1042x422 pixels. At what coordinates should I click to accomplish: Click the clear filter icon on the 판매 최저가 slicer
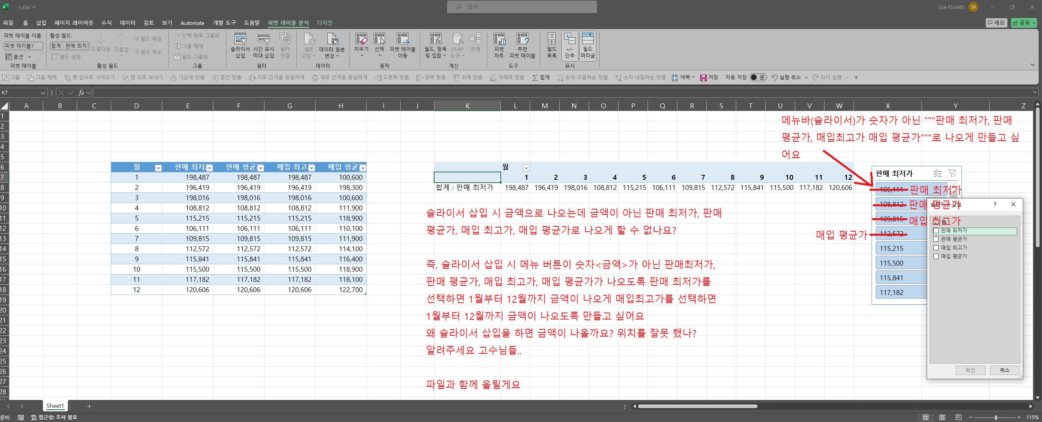pos(952,174)
